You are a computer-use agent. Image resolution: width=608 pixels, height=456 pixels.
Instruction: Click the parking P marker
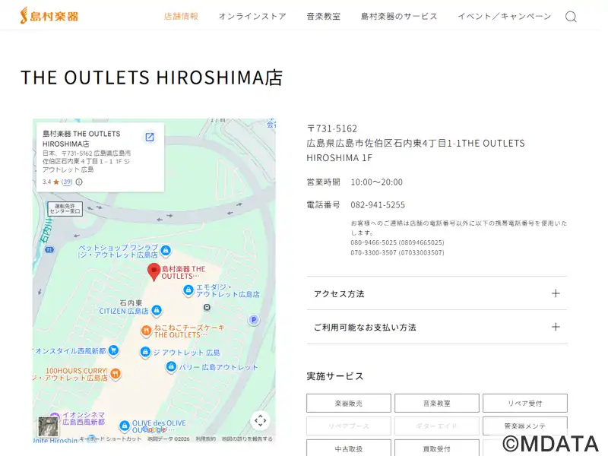254,320
